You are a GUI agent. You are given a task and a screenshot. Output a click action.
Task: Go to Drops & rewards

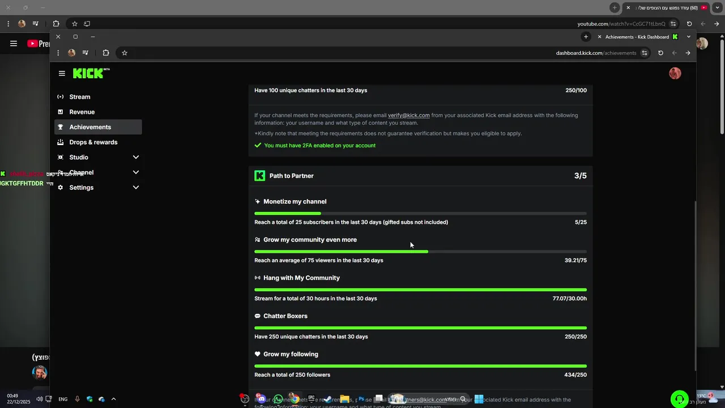tap(98, 142)
